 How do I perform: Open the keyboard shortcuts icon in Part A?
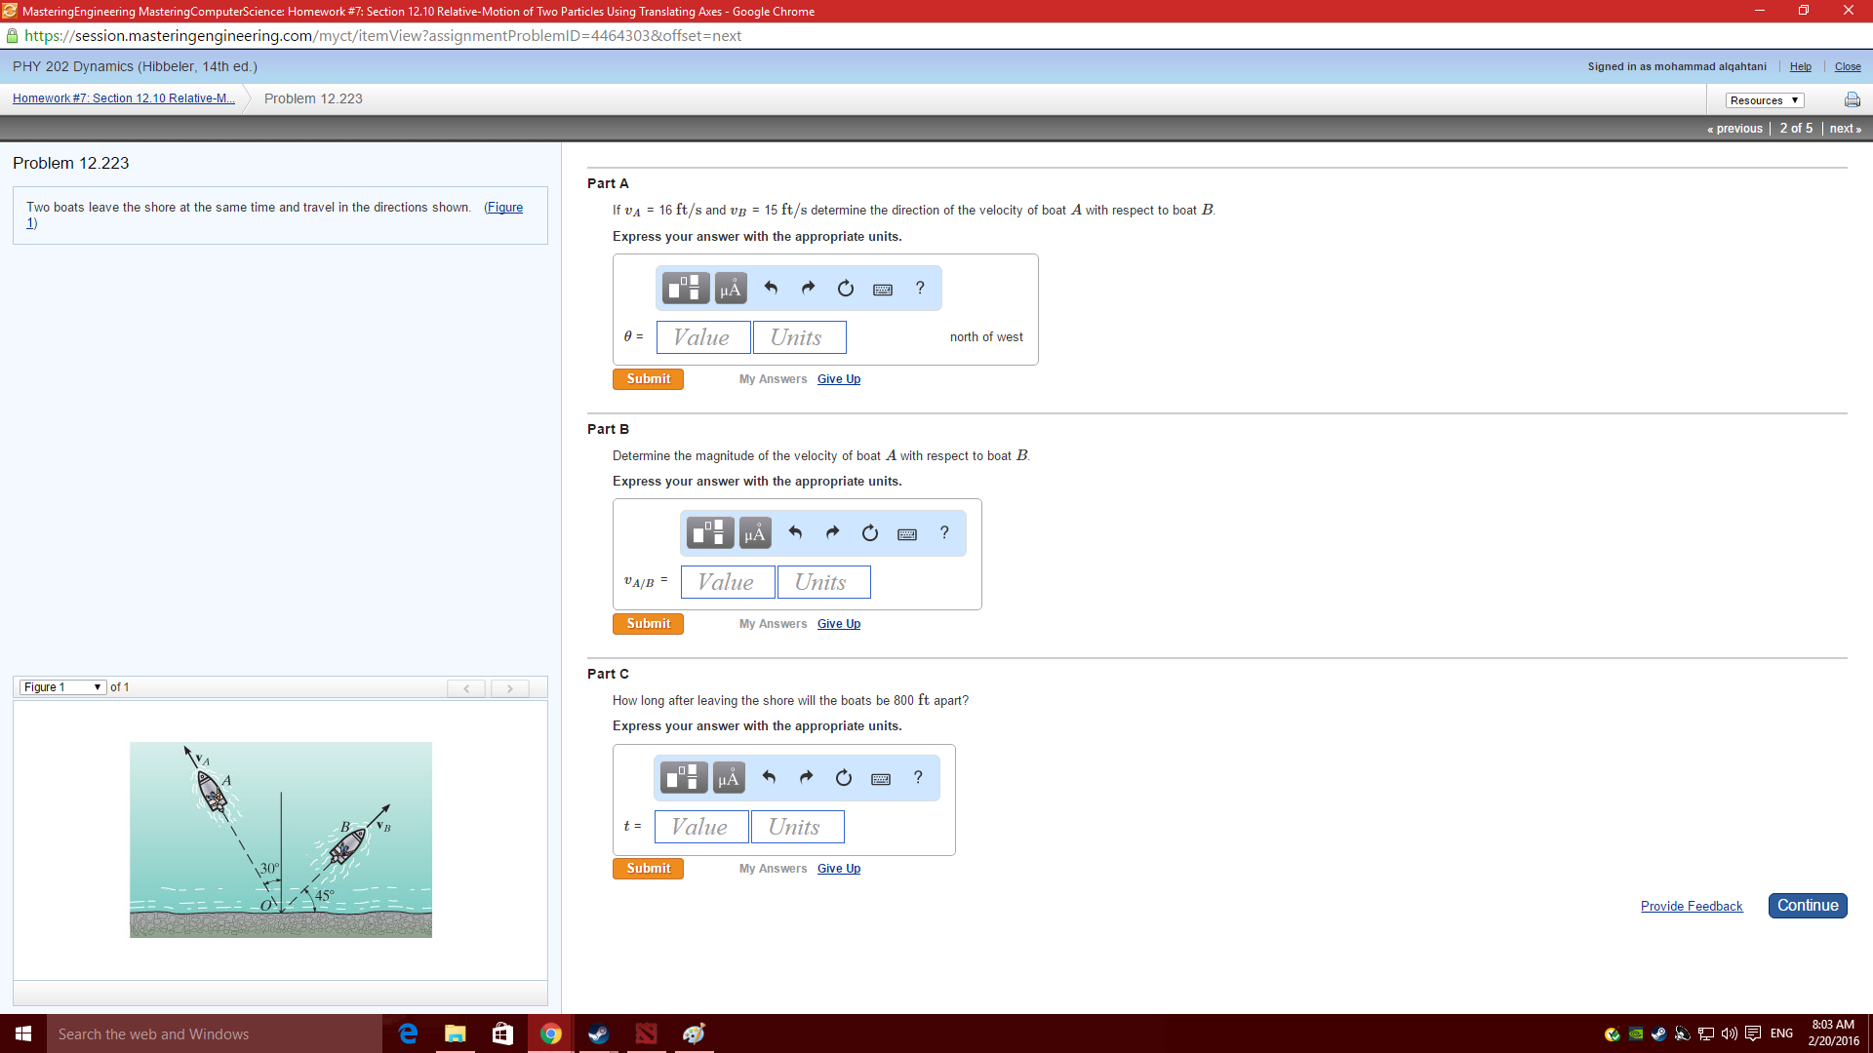coord(883,290)
